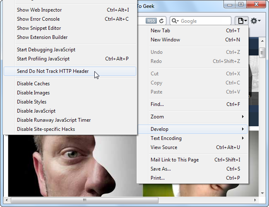This screenshot has height=207, width=269.
Task: Click the Google search magnifier icon
Action: (x=174, y=21)
